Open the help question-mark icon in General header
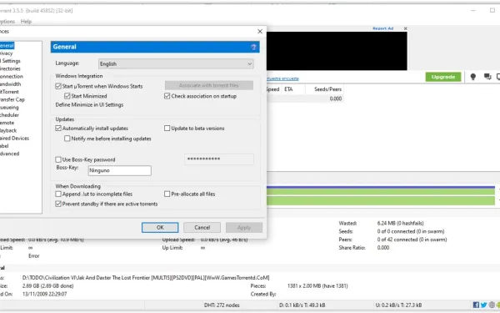Viewport: 500px width, 313px height. pyautogui.click(x=253, y=47)
